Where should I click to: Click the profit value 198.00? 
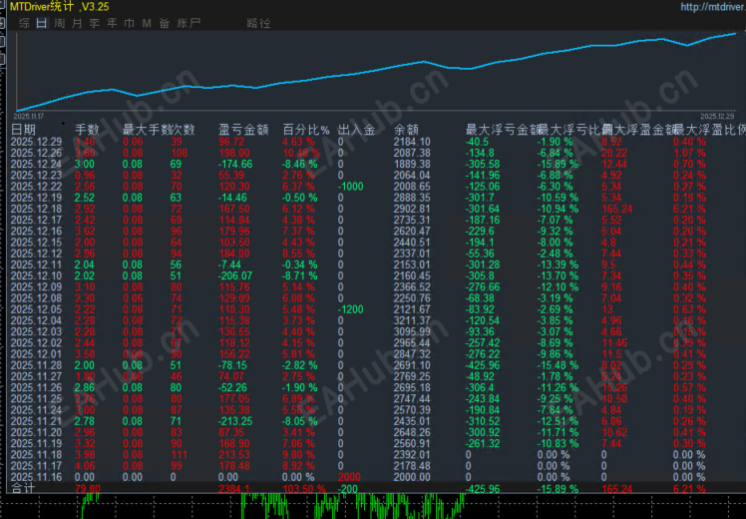[x=234, y=153]
